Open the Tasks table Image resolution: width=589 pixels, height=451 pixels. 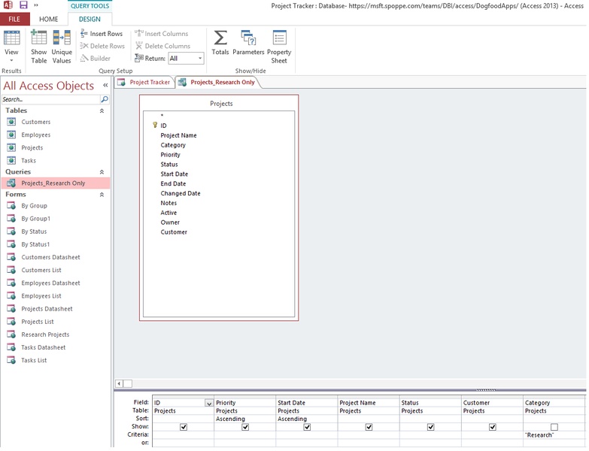pyautogui.click(x=29, y=161)
